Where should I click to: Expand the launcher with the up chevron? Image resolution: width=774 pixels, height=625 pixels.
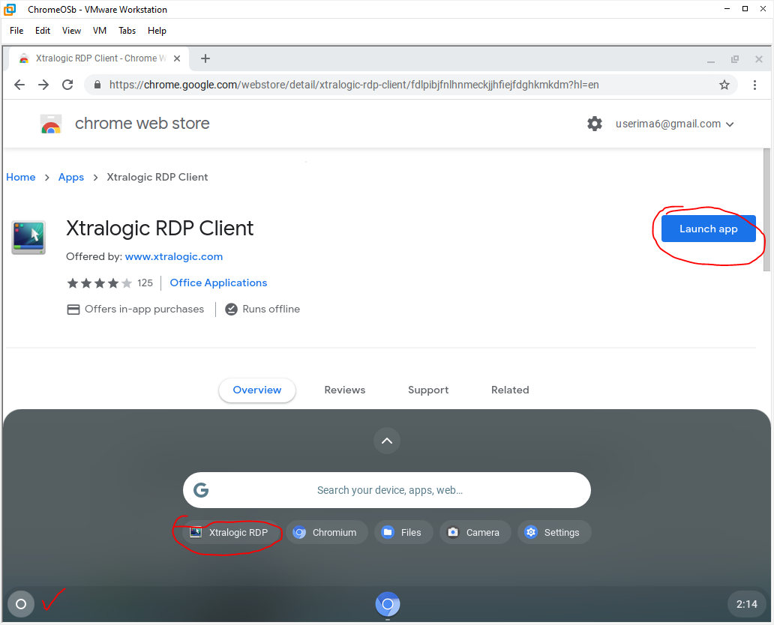[387, 441]
